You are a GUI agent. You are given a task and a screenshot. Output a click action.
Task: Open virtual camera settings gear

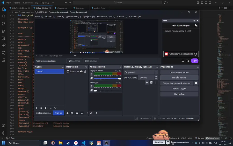point(196,83)
